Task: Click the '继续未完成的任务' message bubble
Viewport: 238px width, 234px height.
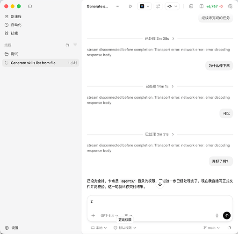Action: (x=216, y=18)
